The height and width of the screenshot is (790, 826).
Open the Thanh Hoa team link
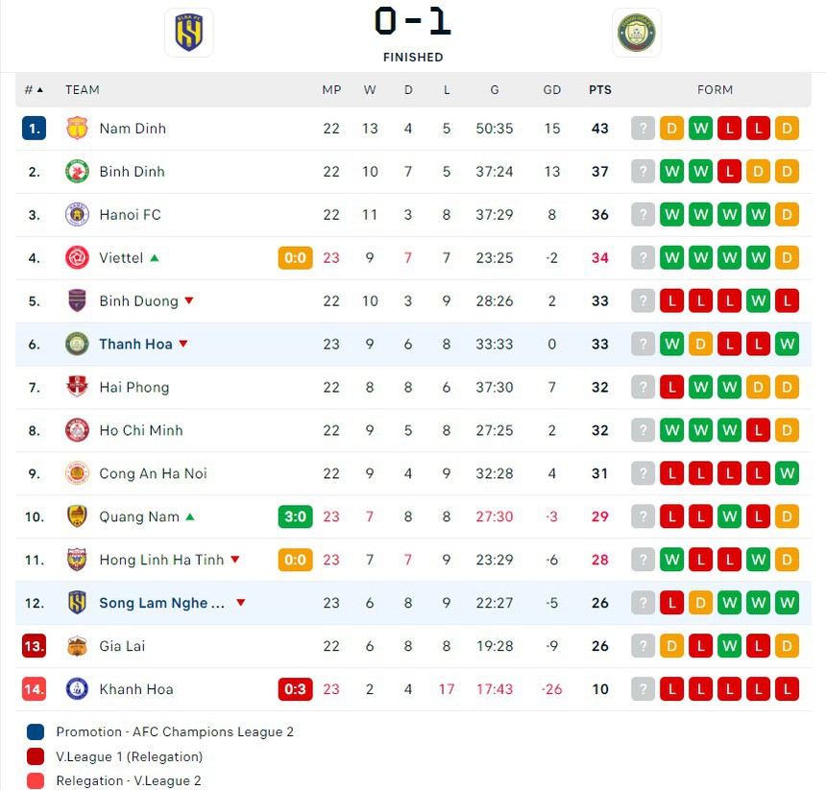[x=135, y=345]
